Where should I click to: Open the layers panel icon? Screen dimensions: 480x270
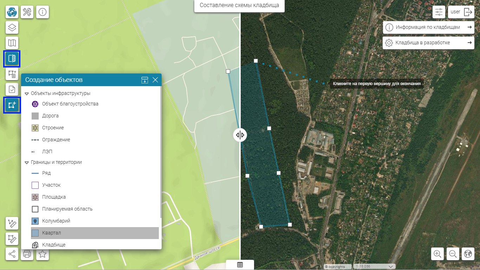point(12,27)
